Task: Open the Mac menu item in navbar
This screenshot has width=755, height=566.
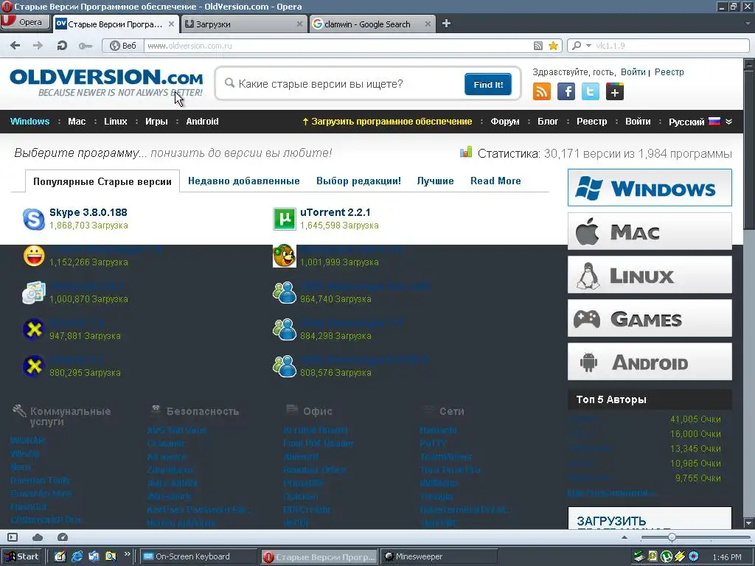Action: pyautogui.click(x=77, y=122)
